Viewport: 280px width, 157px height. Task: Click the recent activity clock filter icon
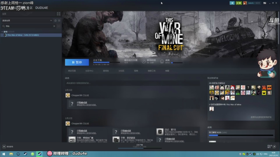coord(55,21)
